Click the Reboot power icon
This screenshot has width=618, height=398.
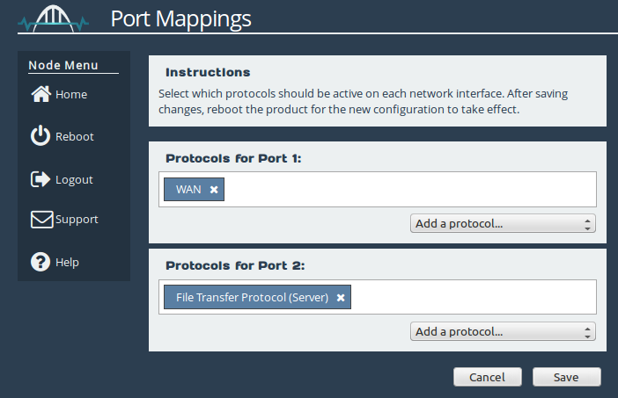40,135
